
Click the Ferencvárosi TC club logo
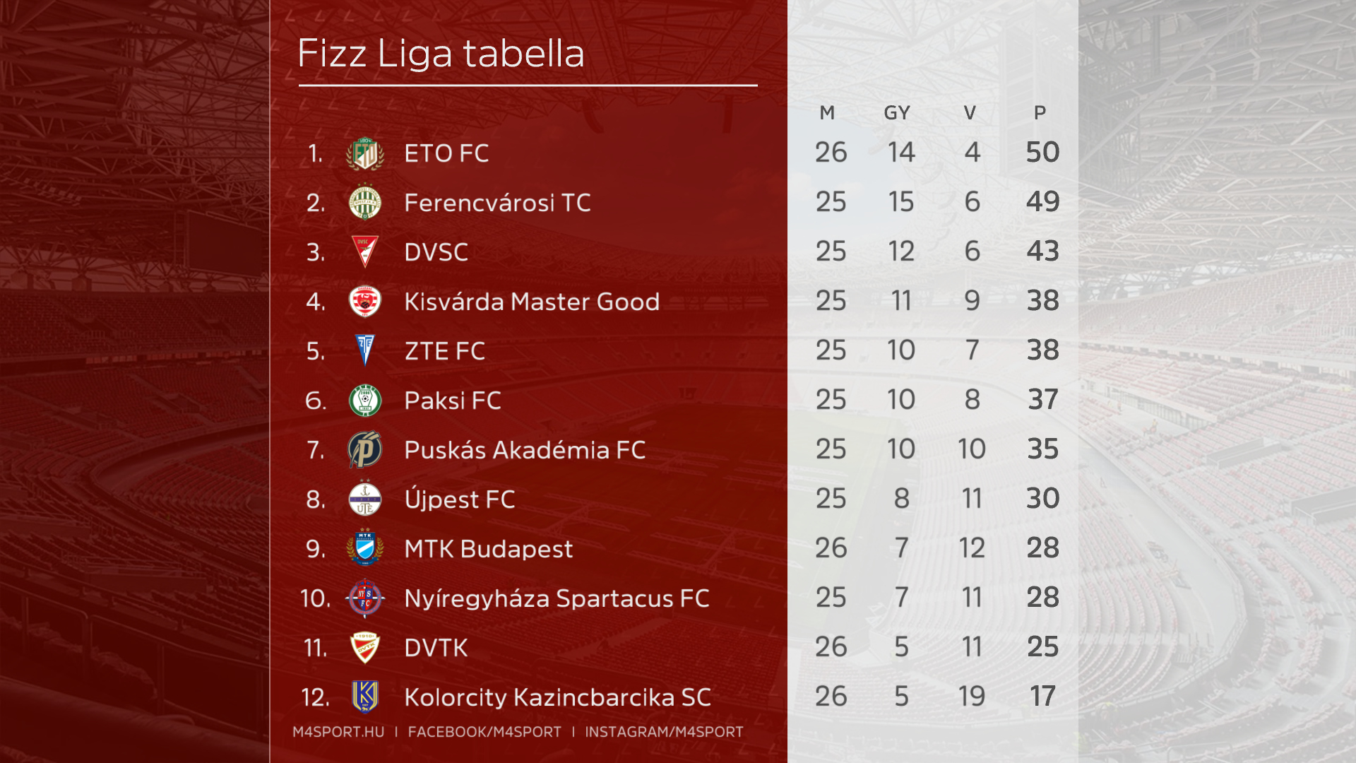click(365, 203)
